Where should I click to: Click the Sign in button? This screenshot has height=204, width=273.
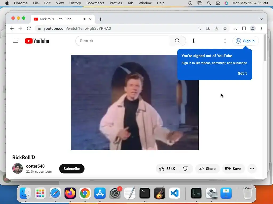pyautogui.click(x=245, y=41)
